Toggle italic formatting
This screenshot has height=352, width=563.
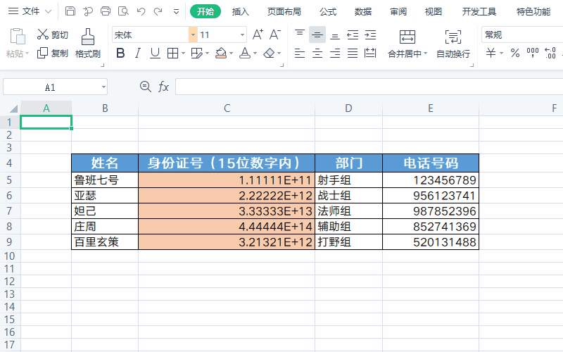(x=137, y=54)
